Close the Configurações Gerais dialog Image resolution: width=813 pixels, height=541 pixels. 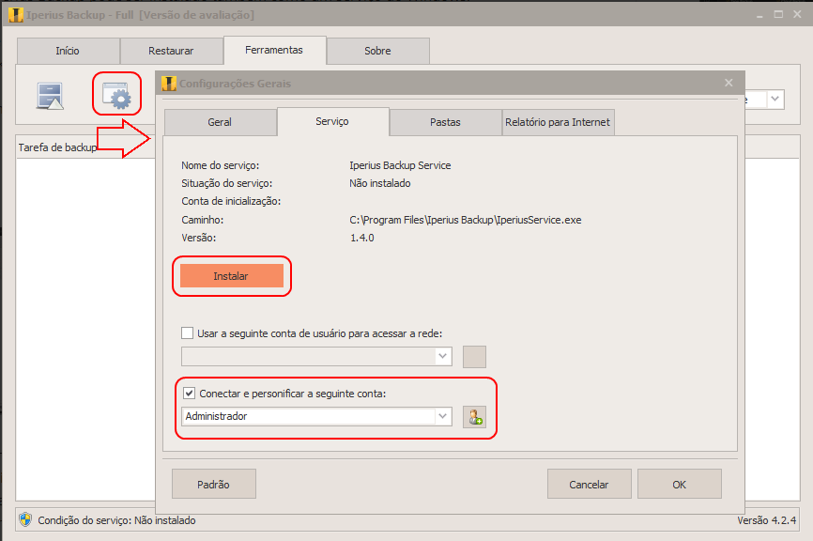pos(729,83)
